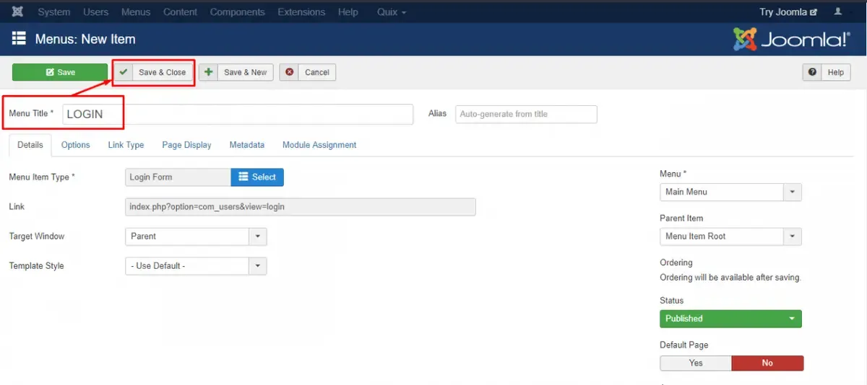
Task: Click Select to choose menu item type
Action: 257,177
